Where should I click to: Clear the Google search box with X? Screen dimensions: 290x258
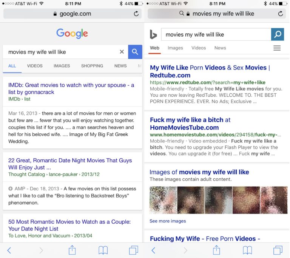(122, 52)
